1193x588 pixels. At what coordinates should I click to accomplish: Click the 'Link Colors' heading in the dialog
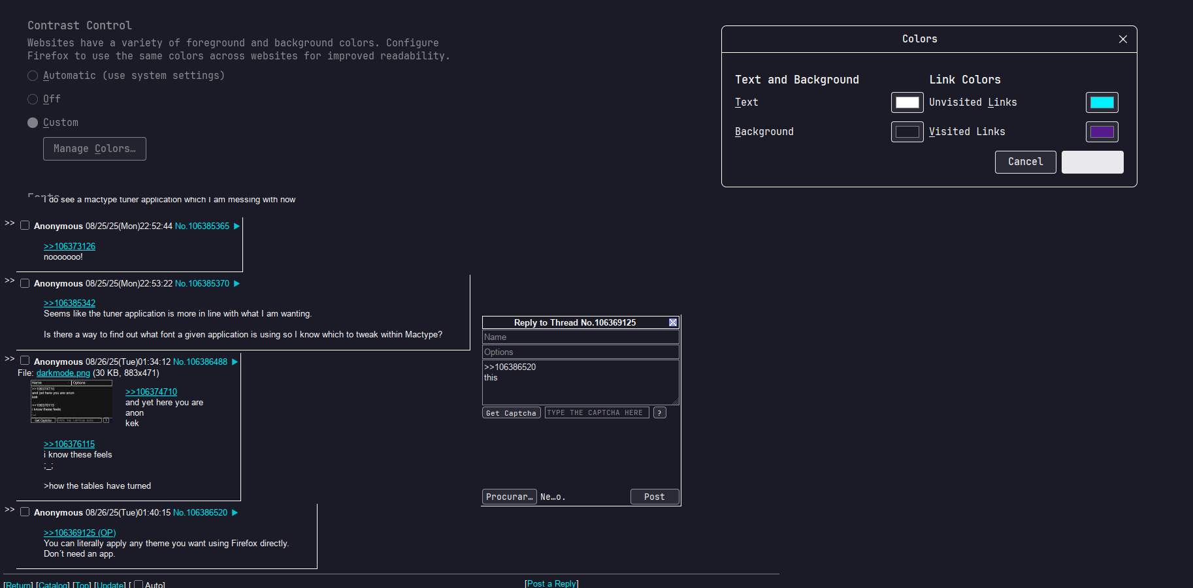click(965, 80)
